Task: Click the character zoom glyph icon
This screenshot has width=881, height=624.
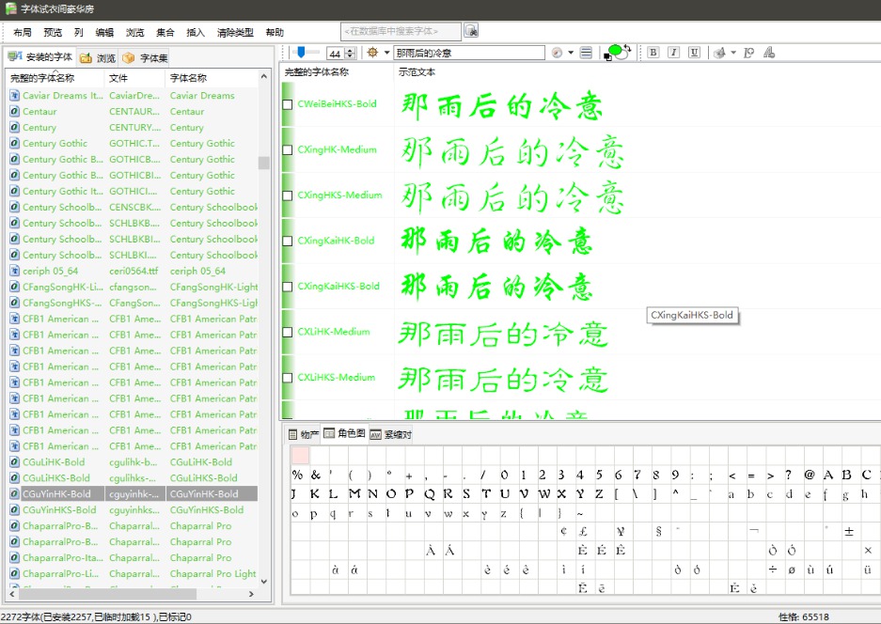Action: point(748,53)
